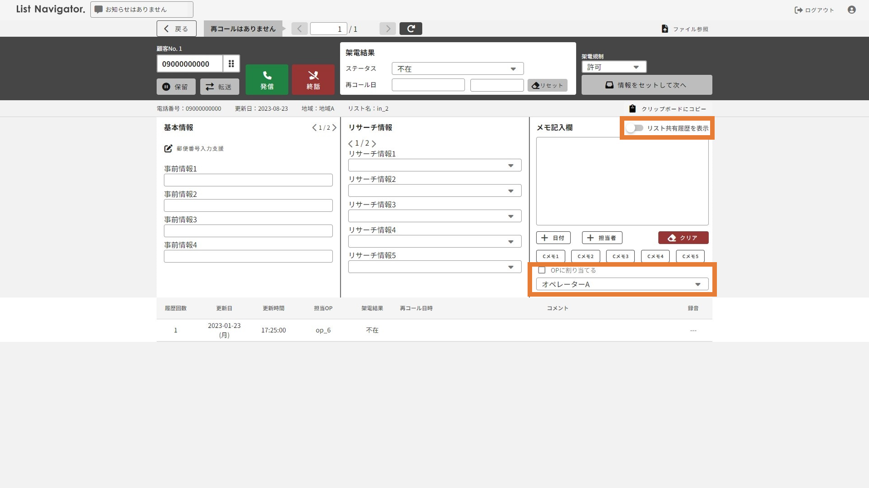Click クリップボードにコピー clipboard icon
Screen dimensions: 869x488
[632, 109]
